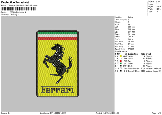Click the Yellow thread color swatch
Viewport: 162px width, 115px height.
121,56
